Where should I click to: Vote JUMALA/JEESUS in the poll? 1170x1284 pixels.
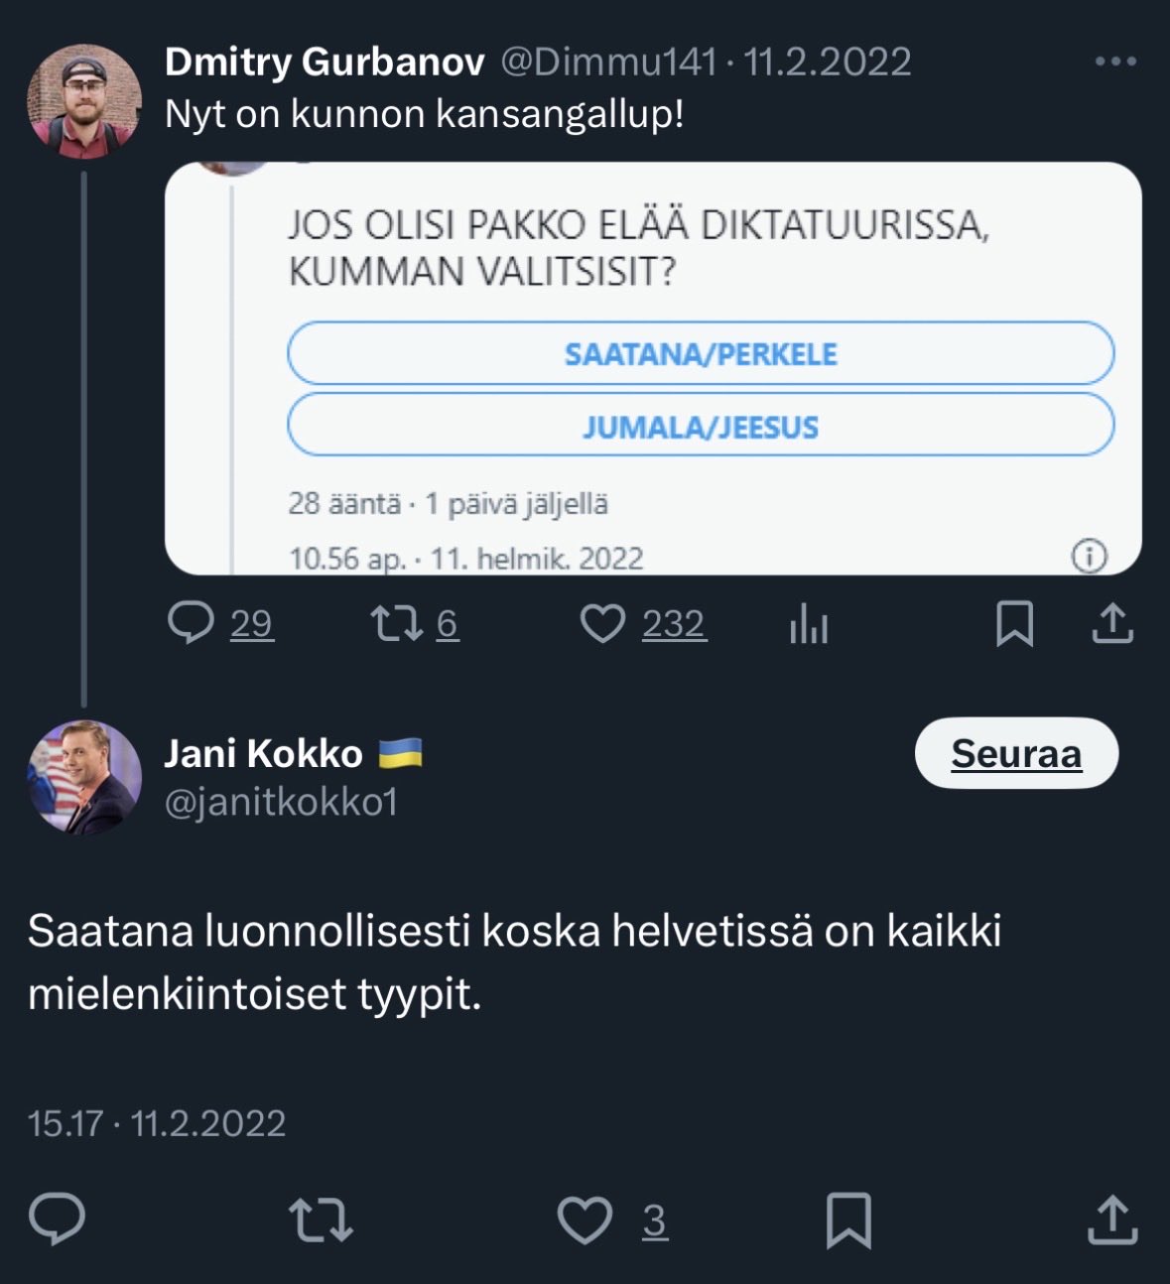(701, 427)
